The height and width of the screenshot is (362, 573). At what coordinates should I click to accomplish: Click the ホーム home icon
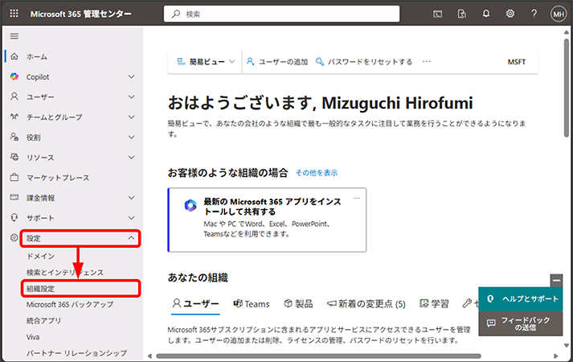[14, 56]
